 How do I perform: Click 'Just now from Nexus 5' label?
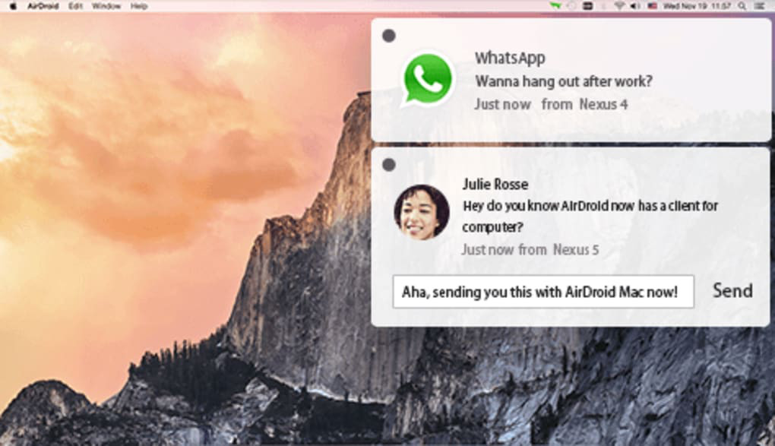tap(530, 250)
